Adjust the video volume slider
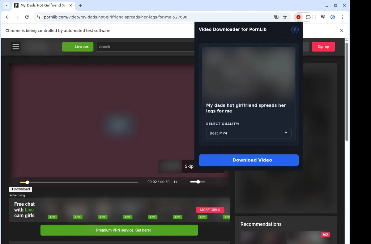Viewport: 371px width, 244px height. coord(198,182)
